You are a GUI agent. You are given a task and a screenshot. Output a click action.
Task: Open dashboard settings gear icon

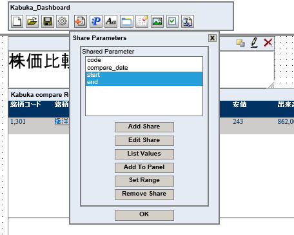coord(63,21)
